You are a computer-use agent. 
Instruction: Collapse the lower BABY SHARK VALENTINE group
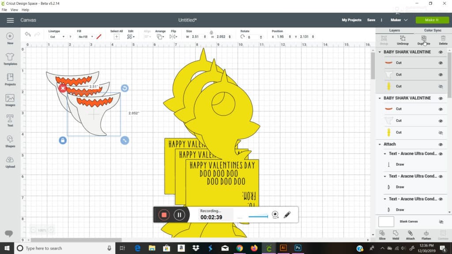coord(380,98)
